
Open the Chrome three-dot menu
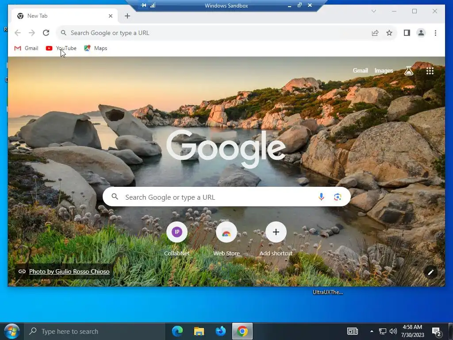coord(435,33)
